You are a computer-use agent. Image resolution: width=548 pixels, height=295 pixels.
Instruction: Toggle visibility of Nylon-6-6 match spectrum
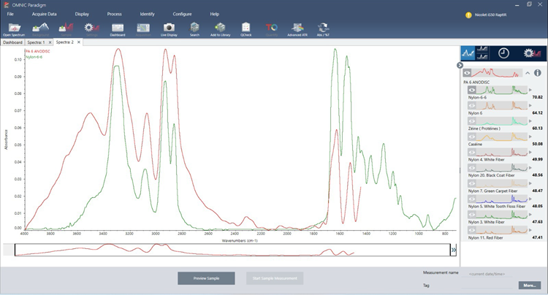tap(472, 90)
